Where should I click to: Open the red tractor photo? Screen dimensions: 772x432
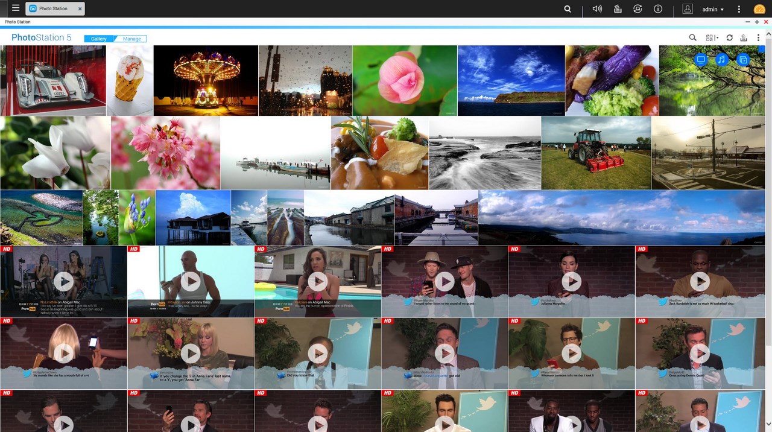[x=596, y=153]
